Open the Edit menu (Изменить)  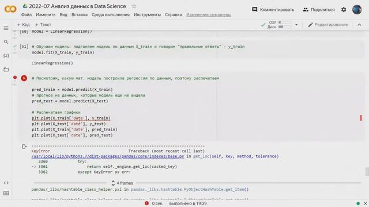coord(46,14)
